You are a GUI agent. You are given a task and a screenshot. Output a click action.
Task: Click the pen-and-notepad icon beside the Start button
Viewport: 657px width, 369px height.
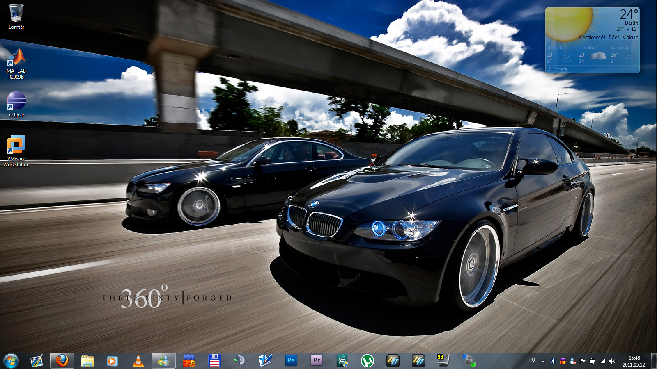coord(37,361)
